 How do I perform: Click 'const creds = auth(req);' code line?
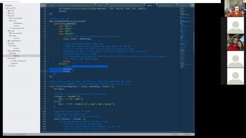click(77, 39)
